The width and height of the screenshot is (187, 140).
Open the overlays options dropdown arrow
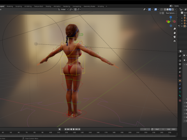pos(158,9)
